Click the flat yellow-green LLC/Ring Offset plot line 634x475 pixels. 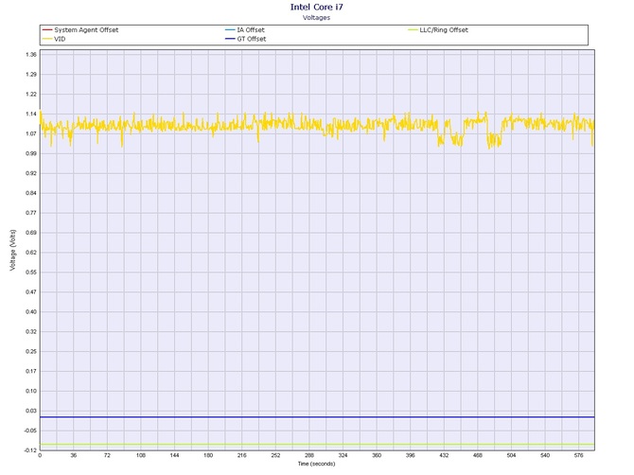(x=317, y=445)
